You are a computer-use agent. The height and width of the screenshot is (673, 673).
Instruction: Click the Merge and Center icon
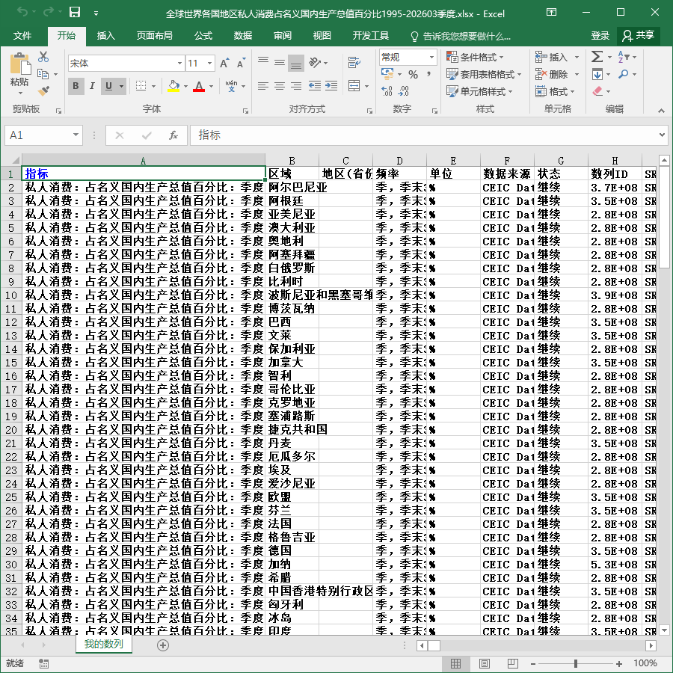[354, 86]
